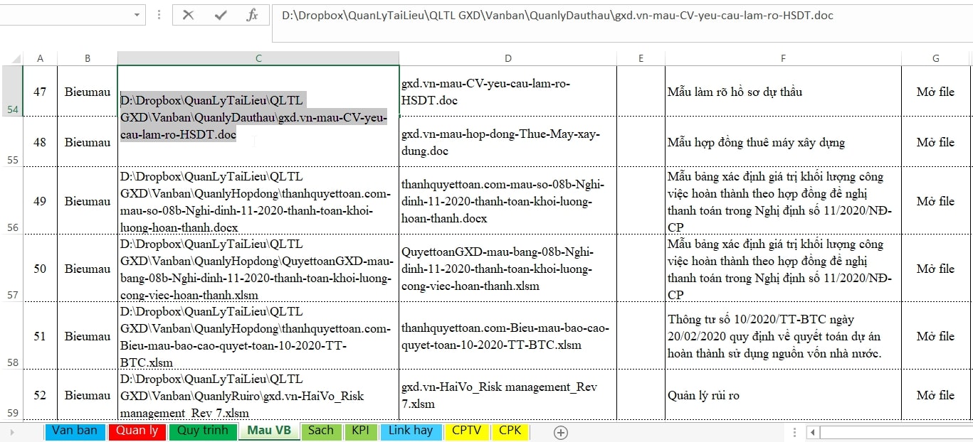Click Mở file for row 47
The height and width of the screenshot is (442, 973).
click(x=935, y=92)
